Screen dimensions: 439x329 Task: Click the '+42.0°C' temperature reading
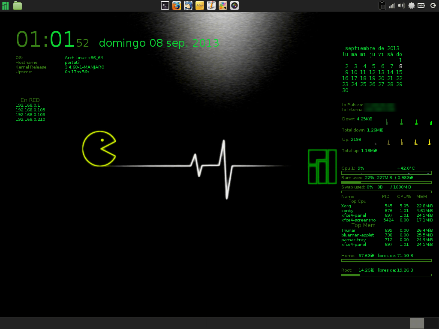pos(406,168)
